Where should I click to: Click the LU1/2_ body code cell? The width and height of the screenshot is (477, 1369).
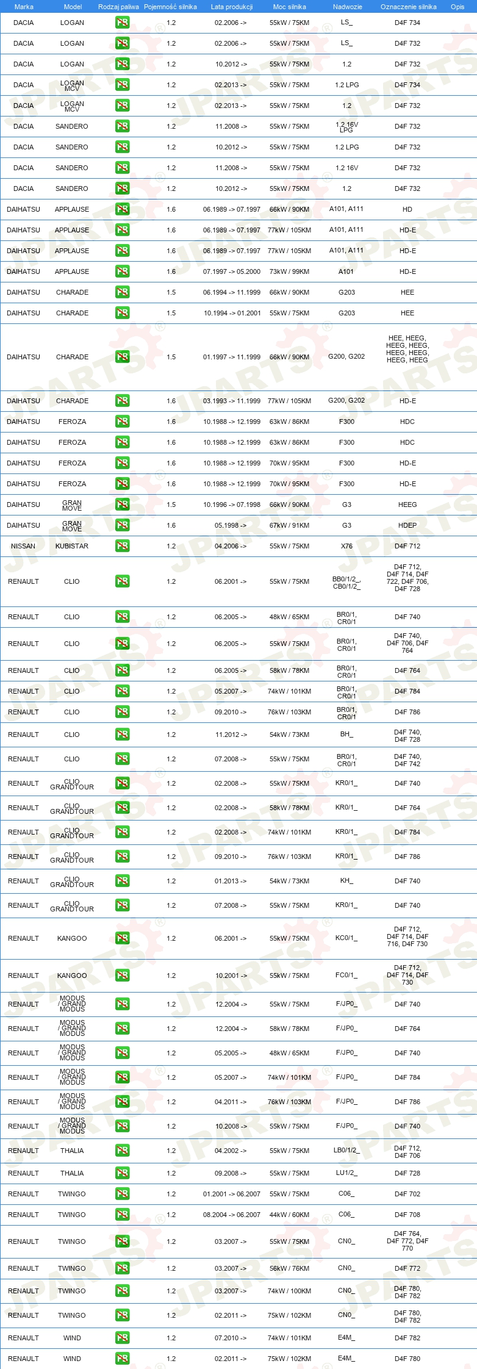(346, 1173)
